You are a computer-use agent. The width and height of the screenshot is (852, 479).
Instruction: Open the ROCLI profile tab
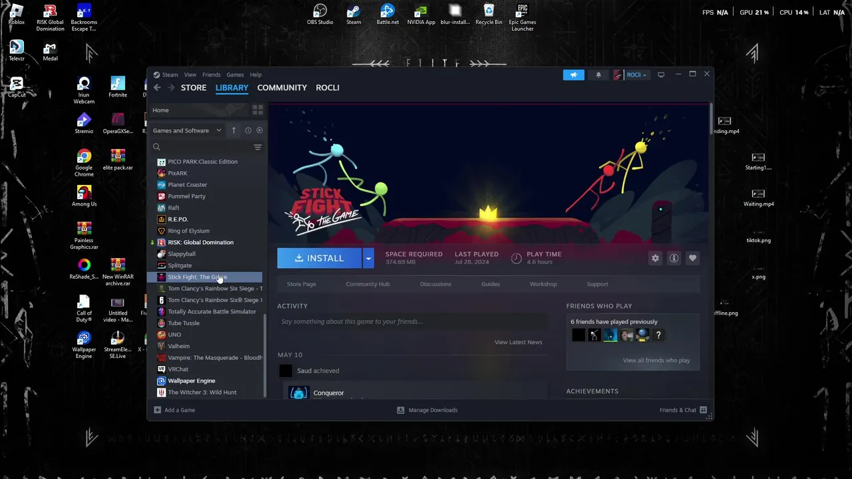coord(327,88)
